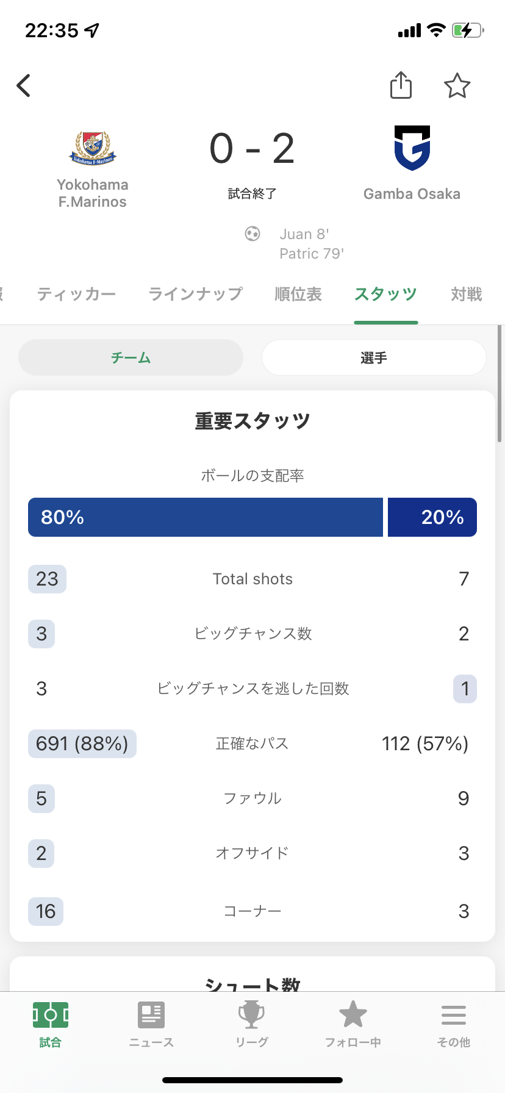Switch to the 選手 stats toggle

[373, 358]
